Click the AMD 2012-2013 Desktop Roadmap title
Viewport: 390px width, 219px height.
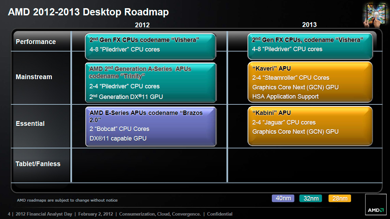coord(88,12)
